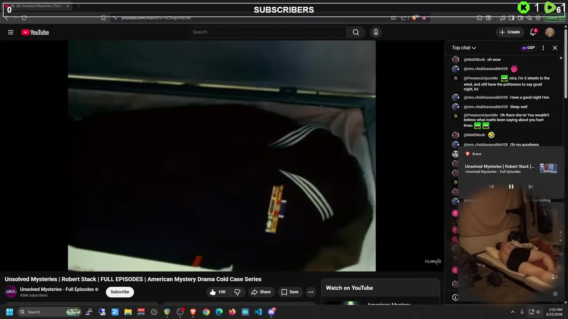Skip to previous track in media popup
Viewport: 568px width, 319px height.
click(491, 187)
